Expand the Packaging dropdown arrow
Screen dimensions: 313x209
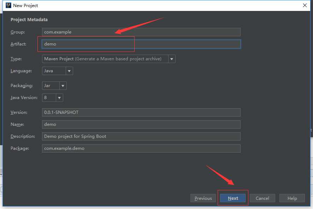tap(63, 86)
